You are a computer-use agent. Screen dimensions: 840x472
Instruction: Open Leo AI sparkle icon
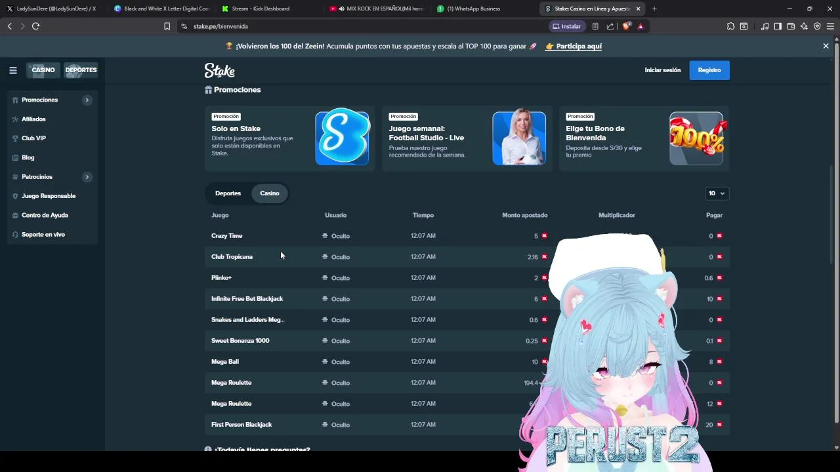click(804, 26)
